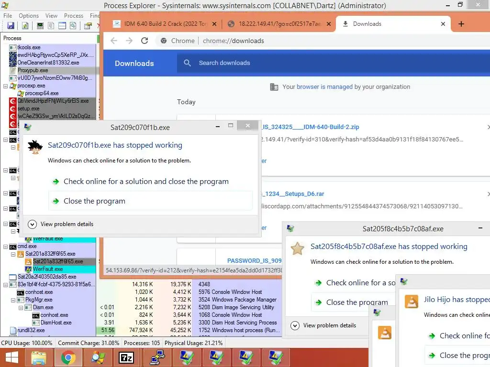Click the 'browser is managed' link
Viewport: 490px width, 367px height.
[x=324, y=87]
